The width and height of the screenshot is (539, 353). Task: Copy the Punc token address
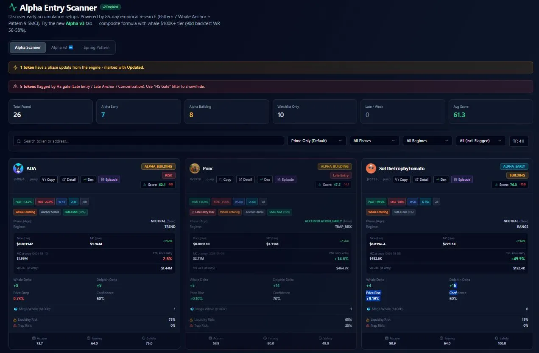pyautogui.click(x=225, y=179)
